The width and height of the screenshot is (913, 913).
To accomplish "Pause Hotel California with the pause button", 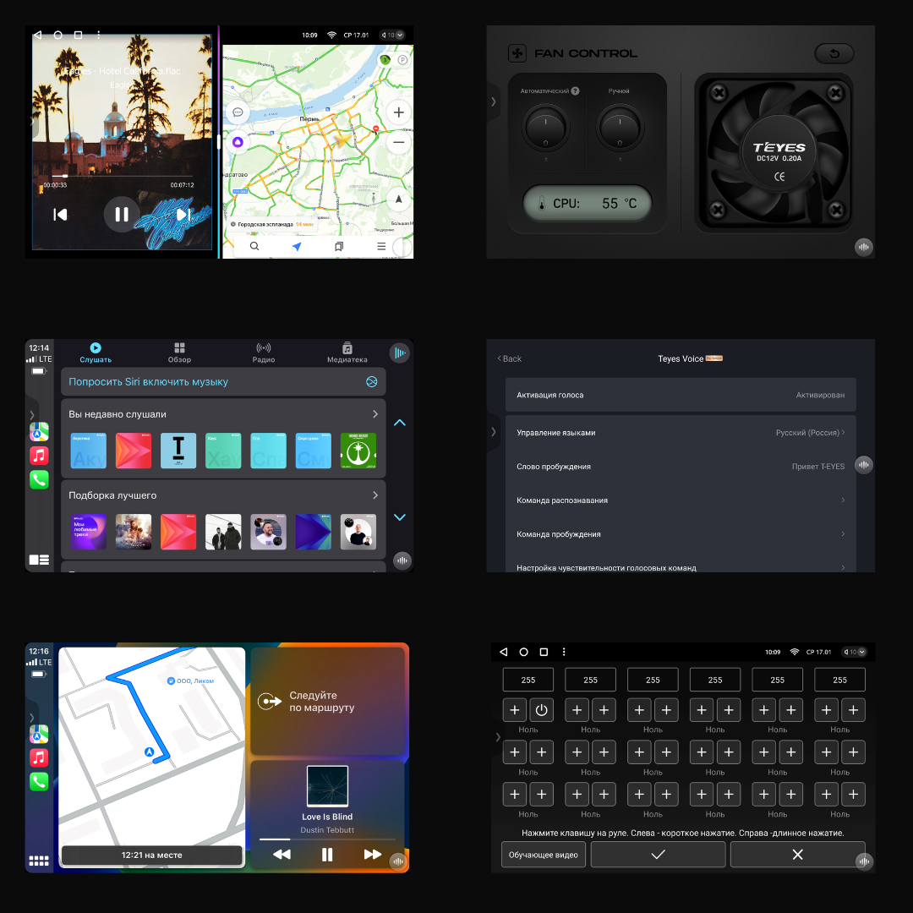I will 122,214.
